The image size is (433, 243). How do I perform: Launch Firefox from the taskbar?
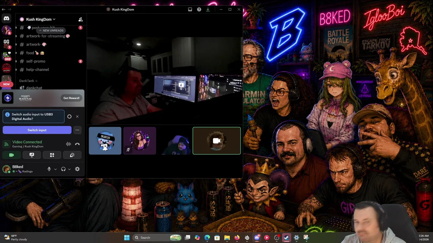coord(237,238)
